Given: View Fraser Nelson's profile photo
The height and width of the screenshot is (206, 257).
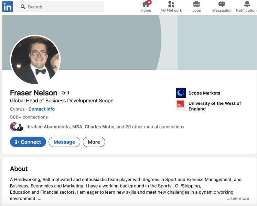Looking at the screenshot, I should pyautogui.click(x=35, y=59).
